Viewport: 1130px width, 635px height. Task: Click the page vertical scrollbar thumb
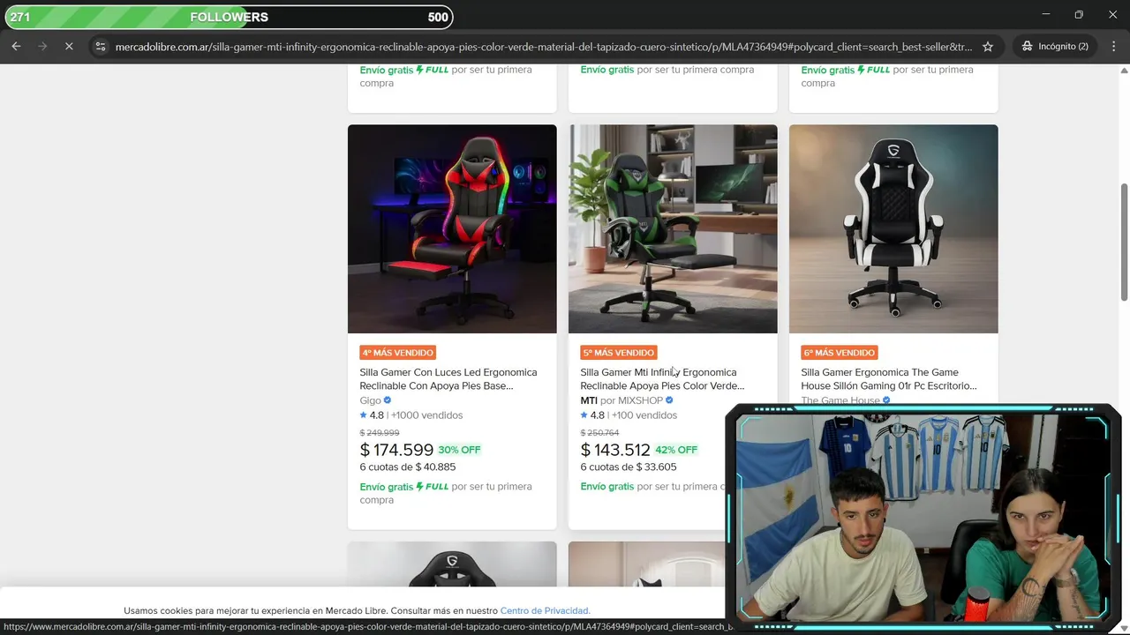coord(1124,243)
